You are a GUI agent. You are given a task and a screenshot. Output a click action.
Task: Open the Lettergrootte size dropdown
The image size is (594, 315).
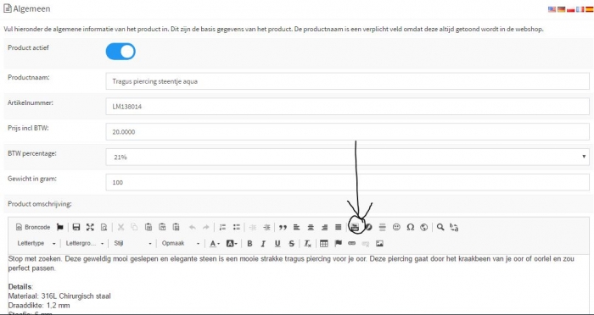[x=85, y=244]
